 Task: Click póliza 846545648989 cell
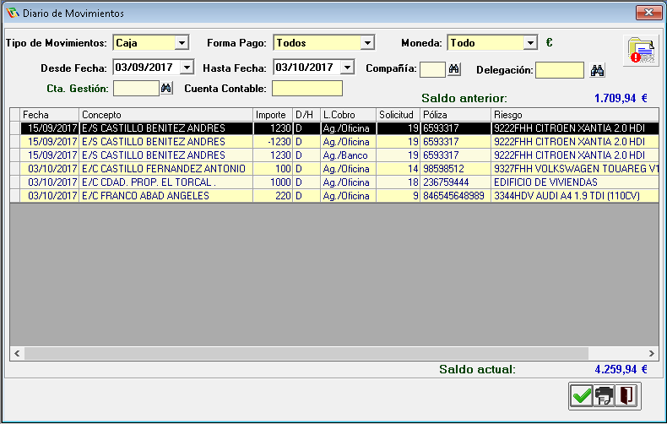(456, 196)
